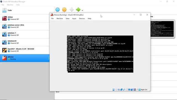
Task: Open File menu in pfSense VM window
Action: tap(52, 19)
